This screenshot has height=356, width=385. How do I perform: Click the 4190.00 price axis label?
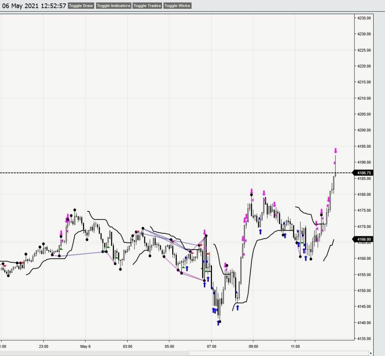(x=364, y=162)
